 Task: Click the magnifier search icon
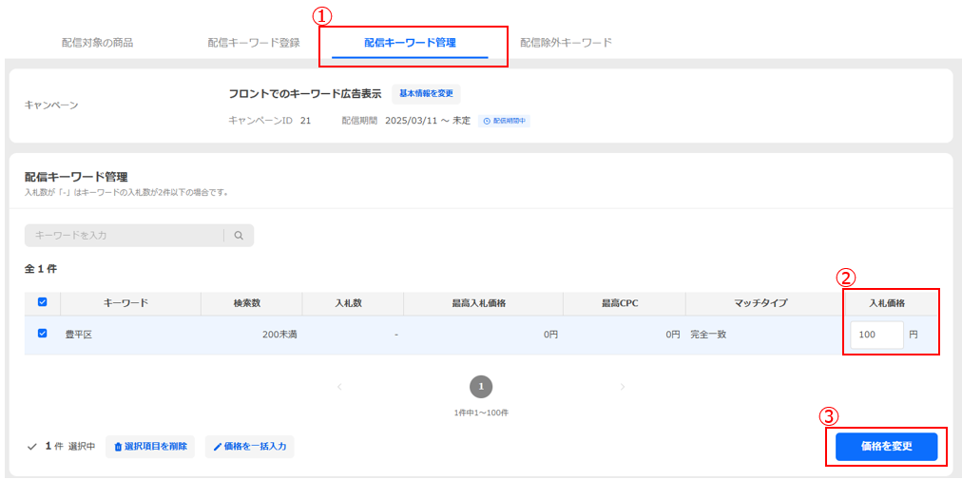pos(239,236)
